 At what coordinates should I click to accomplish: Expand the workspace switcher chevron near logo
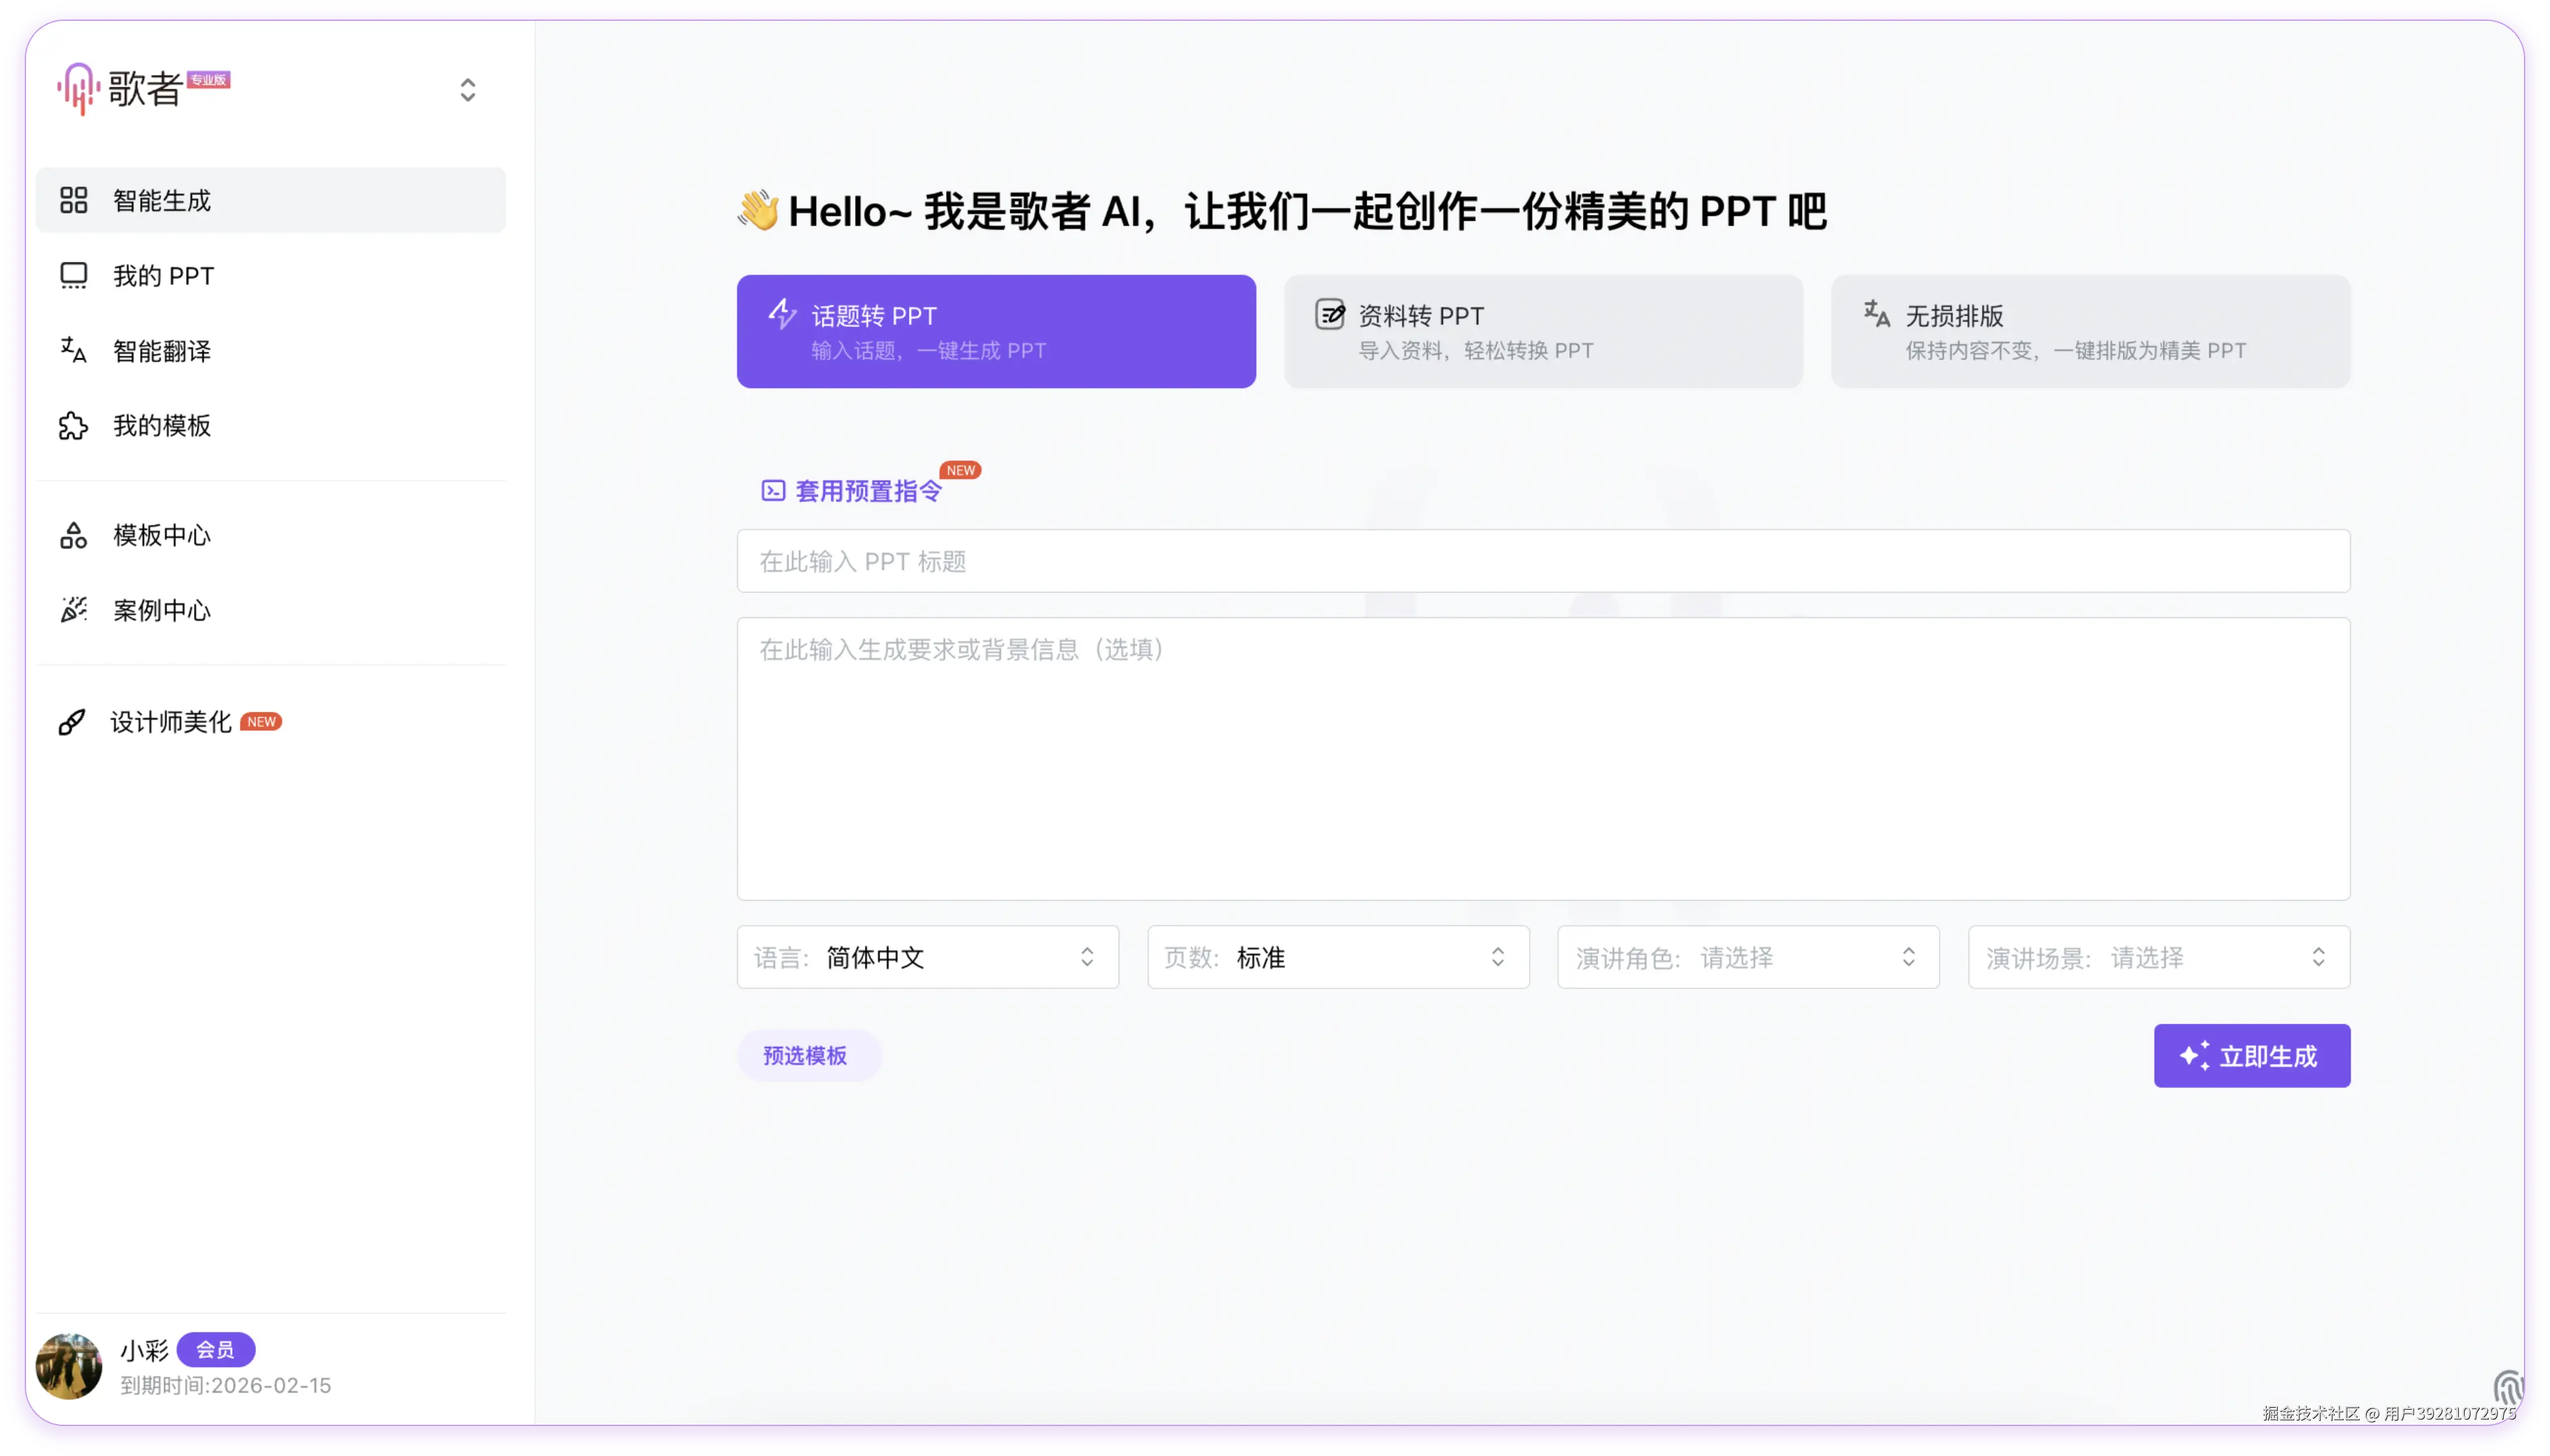(x=467, y=90)
